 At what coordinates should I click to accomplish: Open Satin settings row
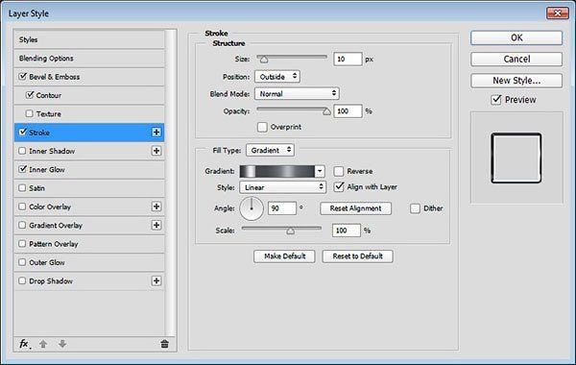(x=89, y=188)
